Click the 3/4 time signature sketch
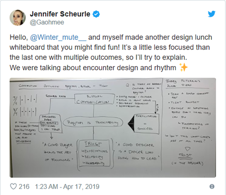Viewport: 226px width, 195px height. [25, 100]
